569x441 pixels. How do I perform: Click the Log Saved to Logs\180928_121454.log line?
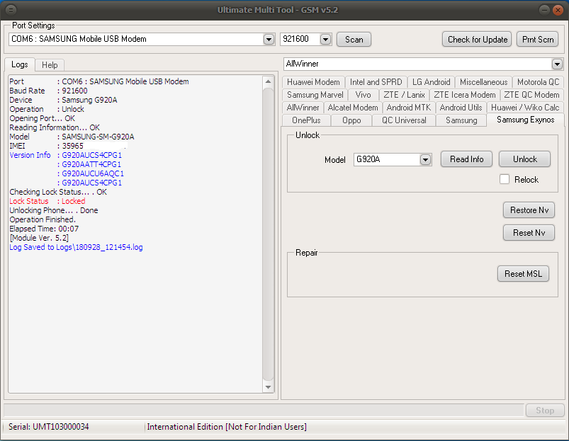76,247
